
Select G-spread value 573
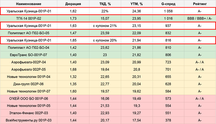168,98
